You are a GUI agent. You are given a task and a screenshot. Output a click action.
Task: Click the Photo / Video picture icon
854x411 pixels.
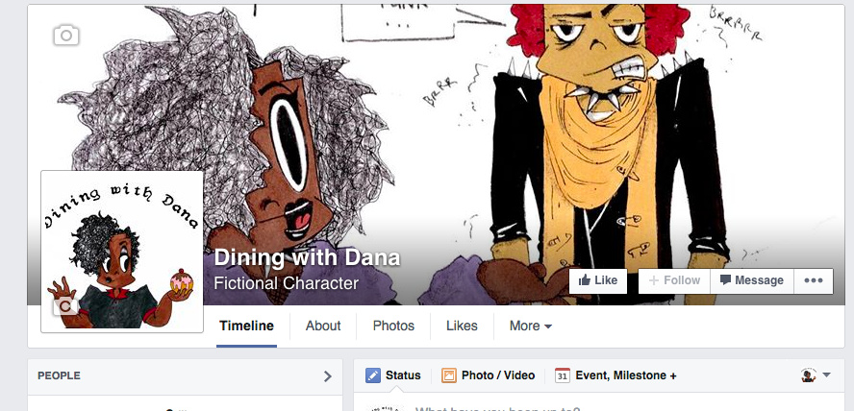click(x=449, y=375)
